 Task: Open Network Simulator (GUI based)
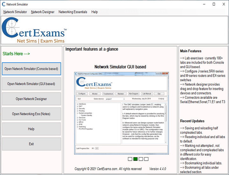[31, 84]
